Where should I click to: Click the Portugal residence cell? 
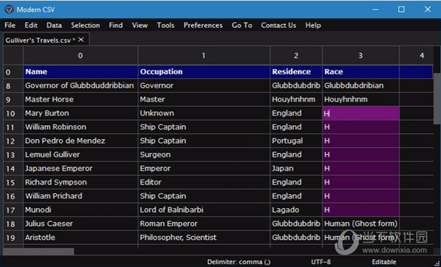296,140
